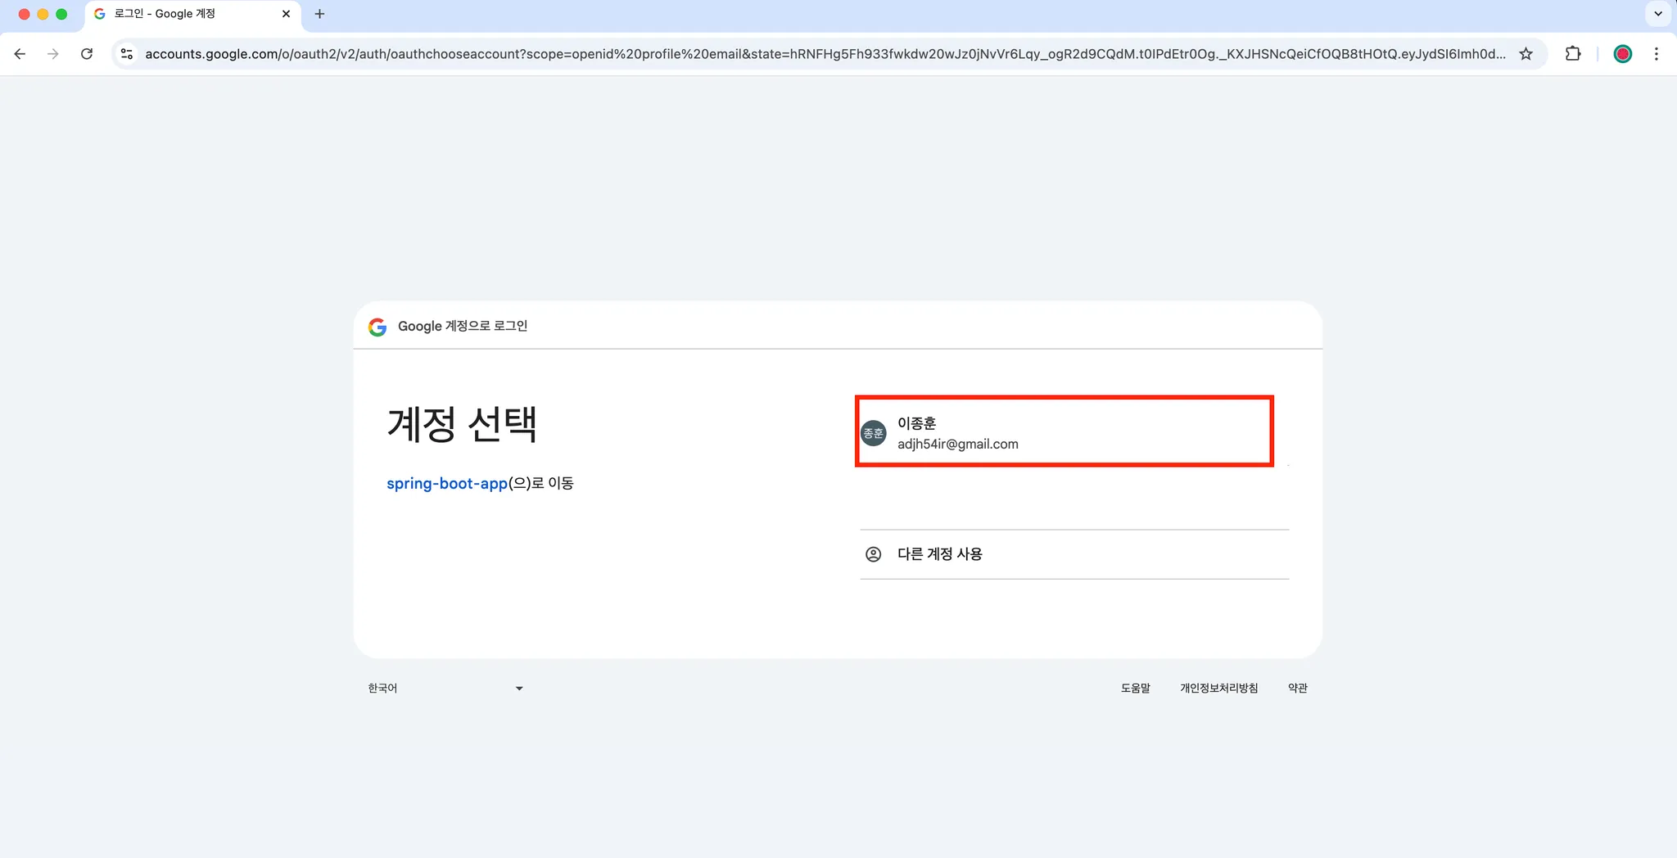Click the 종훈 account avatar
Image resolution: width=1677 pixels, height=858 pixels.
pos(874,433)
